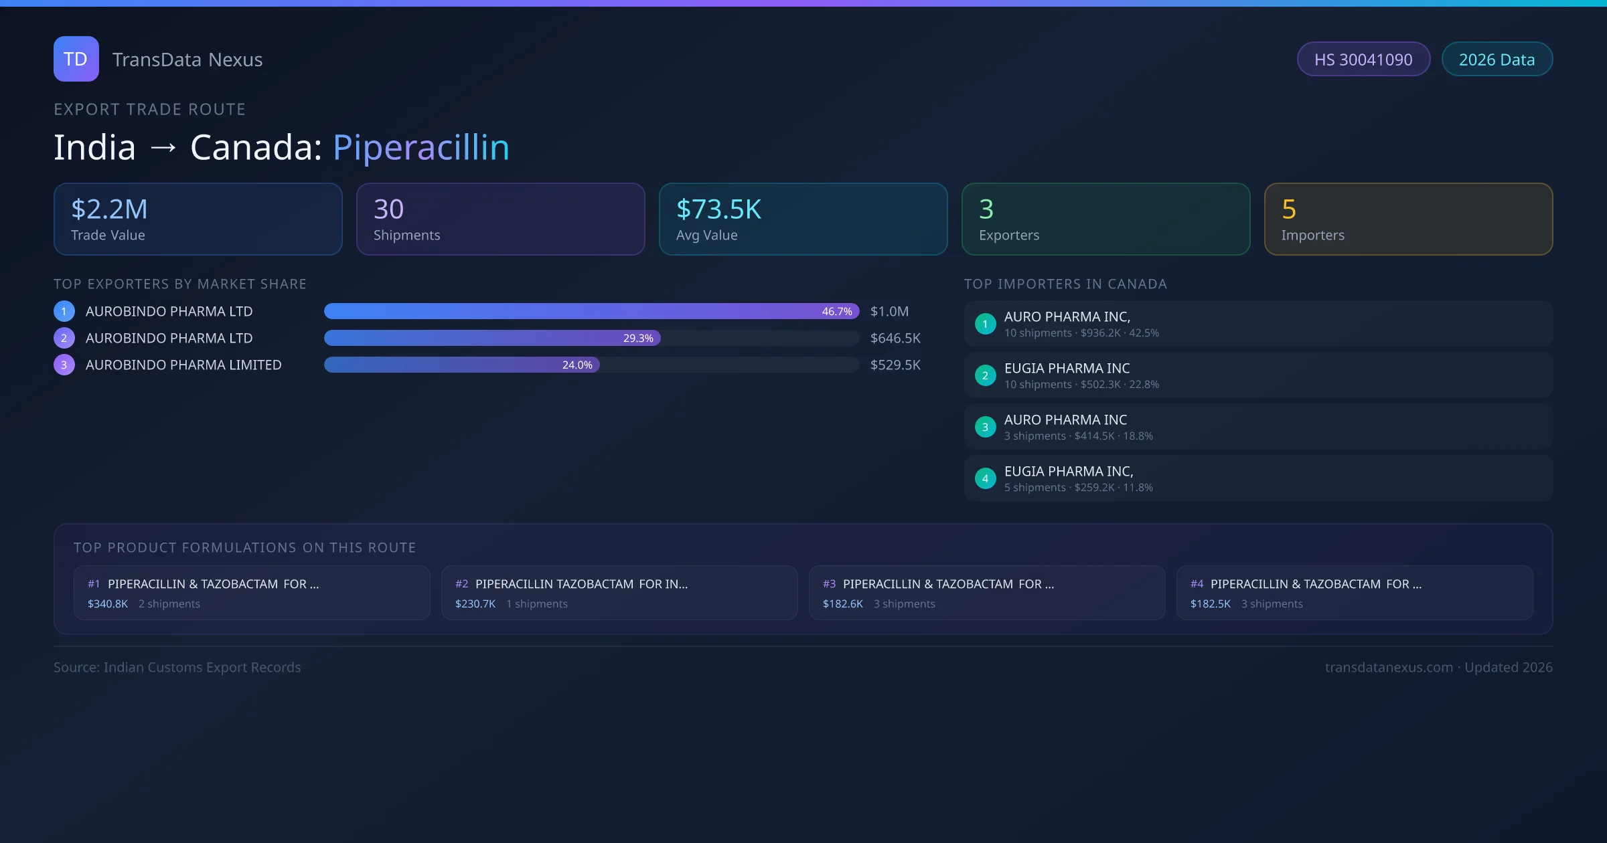Click importer rank 2 green badge
This screenshot has width=1607, height=843.
pyautogui.click(x=985, y=375)
